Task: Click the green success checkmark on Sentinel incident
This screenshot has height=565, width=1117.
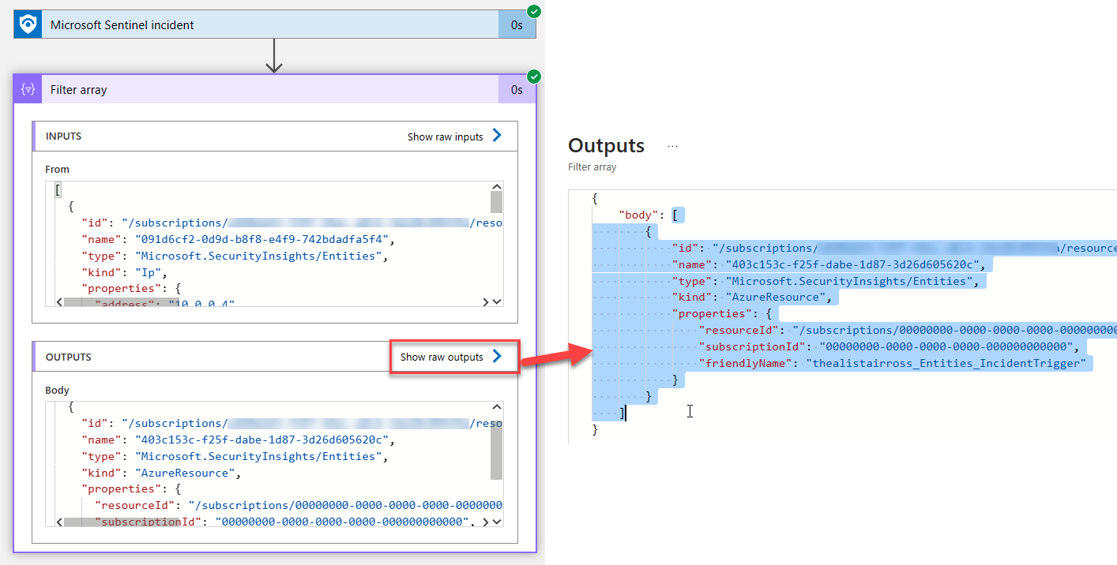Action: [533, 12]
